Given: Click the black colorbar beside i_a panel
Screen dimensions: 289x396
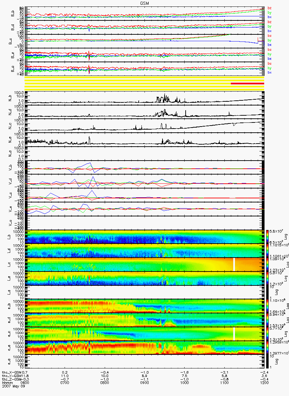Looking at the screenshot, I should coord(267,292).
